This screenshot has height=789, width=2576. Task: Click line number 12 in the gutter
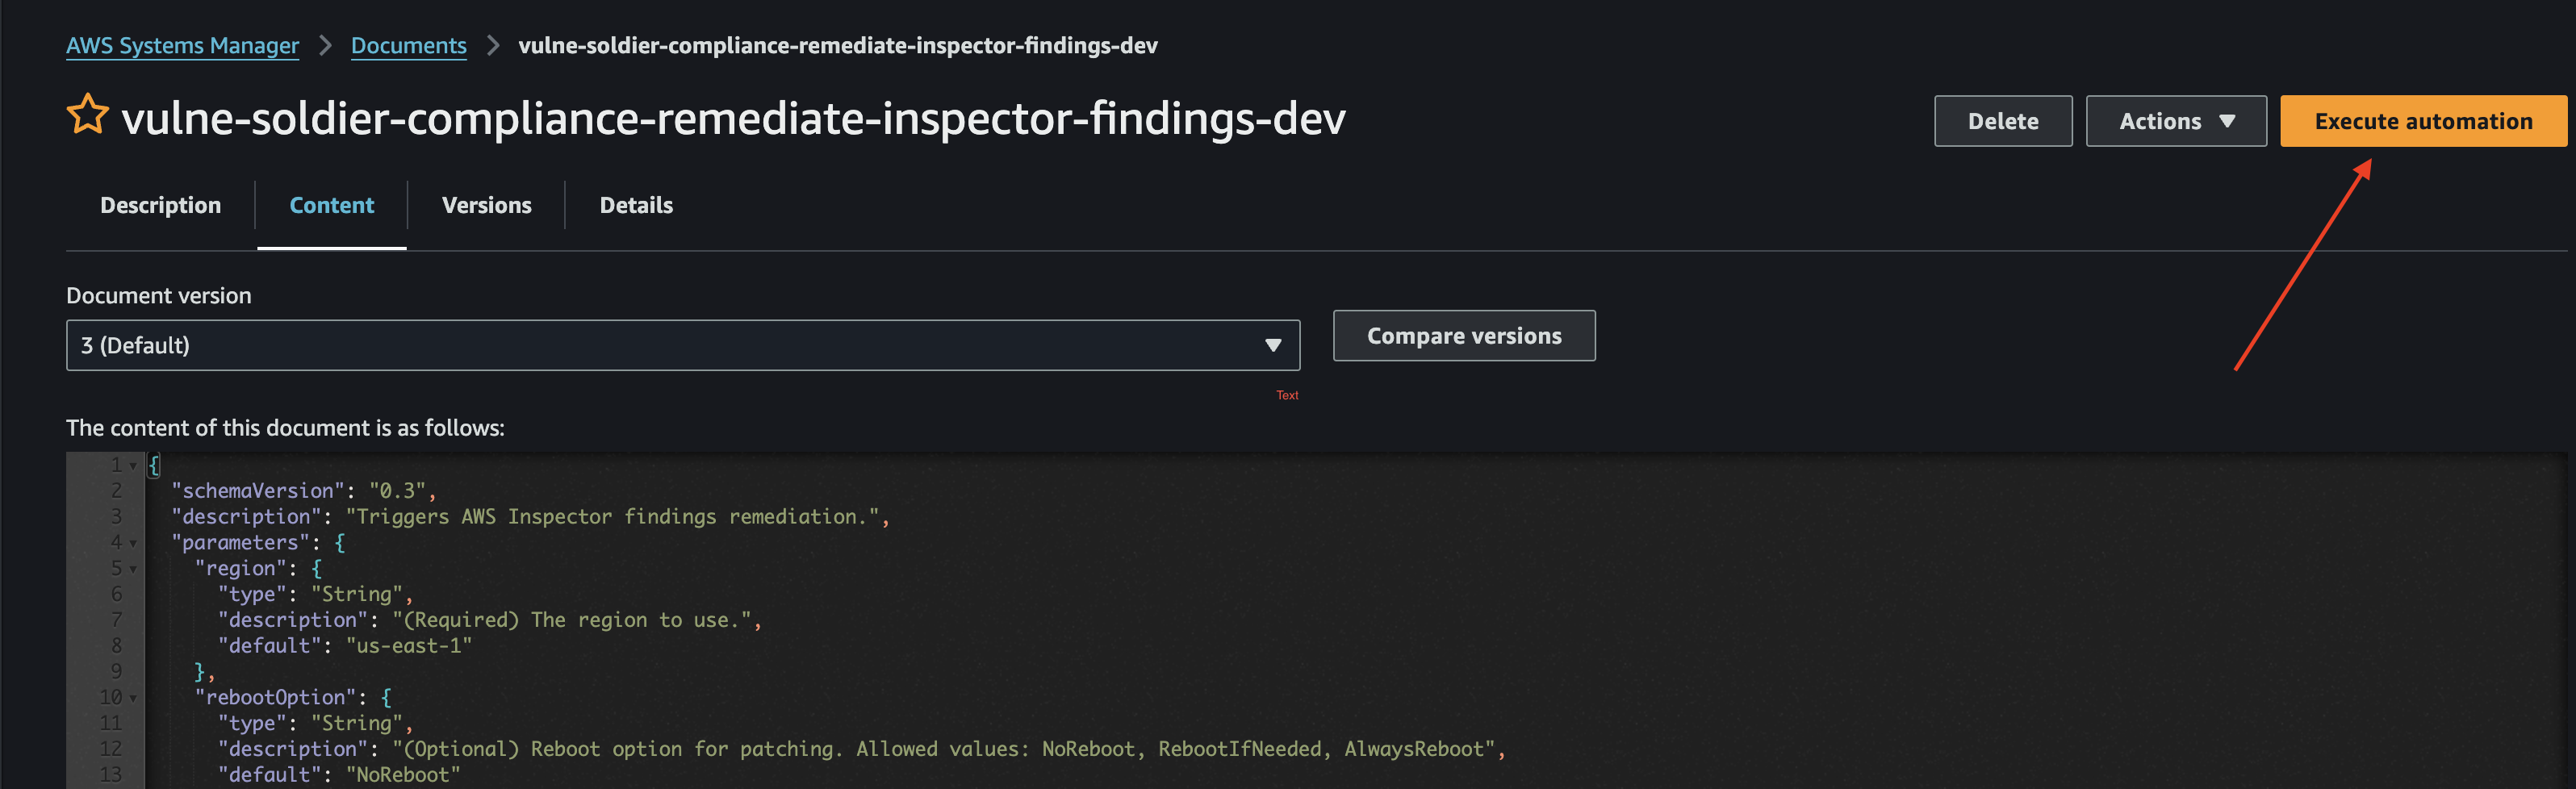[110, 748]
